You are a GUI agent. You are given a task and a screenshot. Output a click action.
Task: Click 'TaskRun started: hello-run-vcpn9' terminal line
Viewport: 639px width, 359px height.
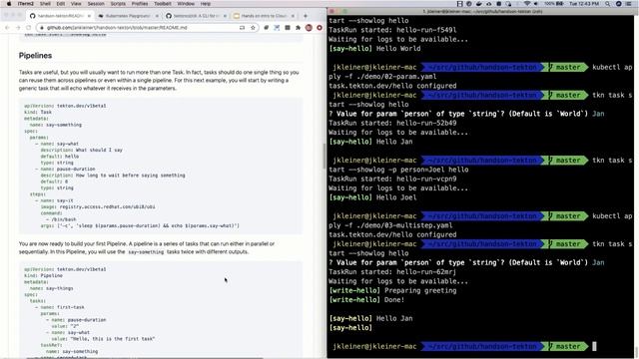(x=392, y=179)
